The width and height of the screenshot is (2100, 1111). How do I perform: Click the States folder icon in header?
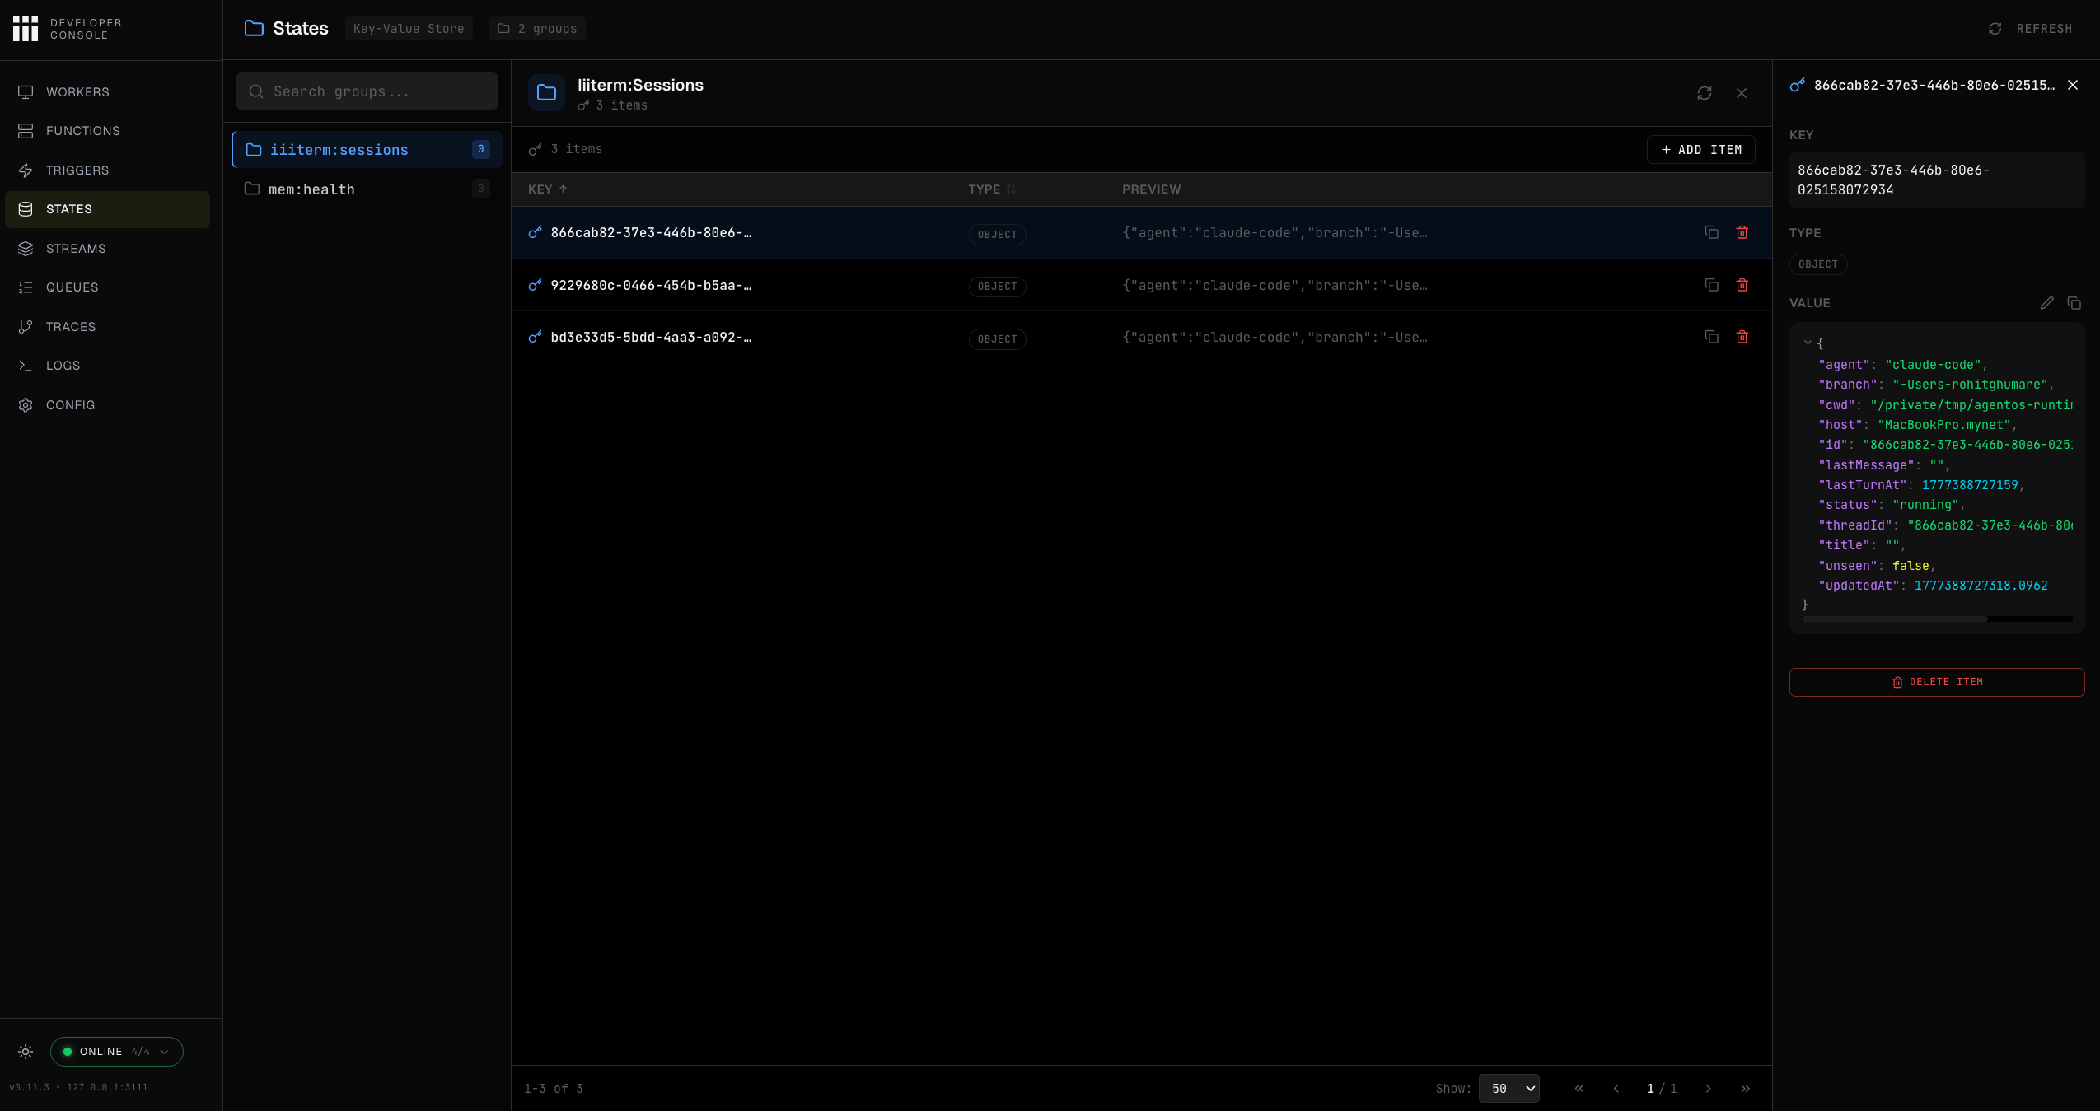tap(255, 29)
